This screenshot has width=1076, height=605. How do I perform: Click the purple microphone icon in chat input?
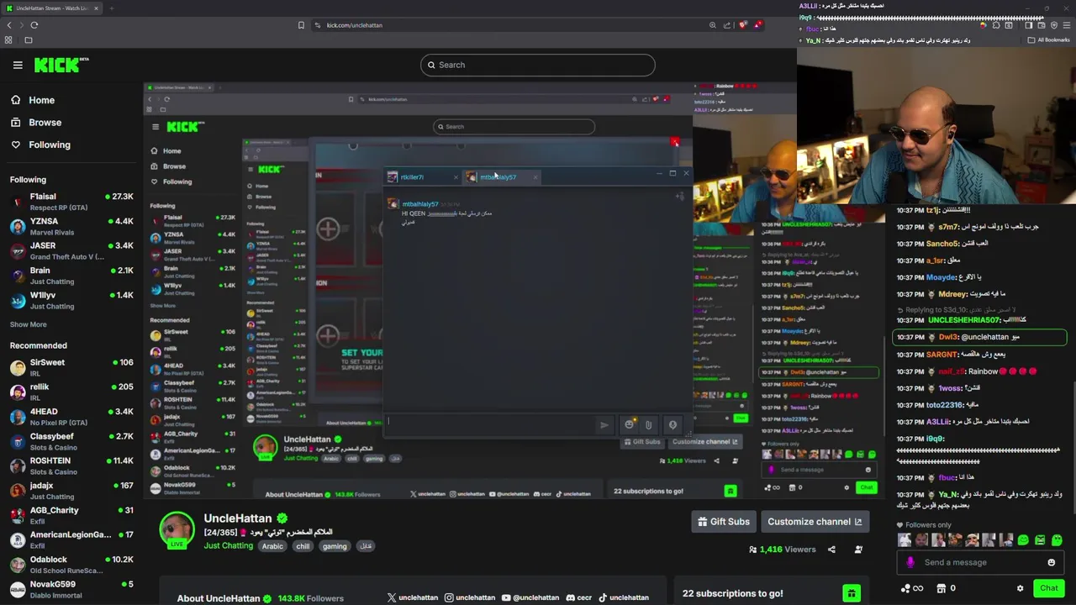pyautogui.click(x=910, y=563)
